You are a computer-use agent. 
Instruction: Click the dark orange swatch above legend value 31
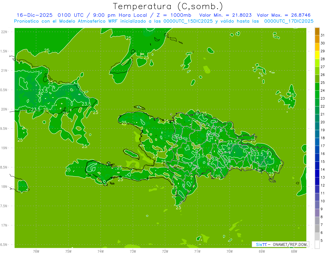[317, 31]
